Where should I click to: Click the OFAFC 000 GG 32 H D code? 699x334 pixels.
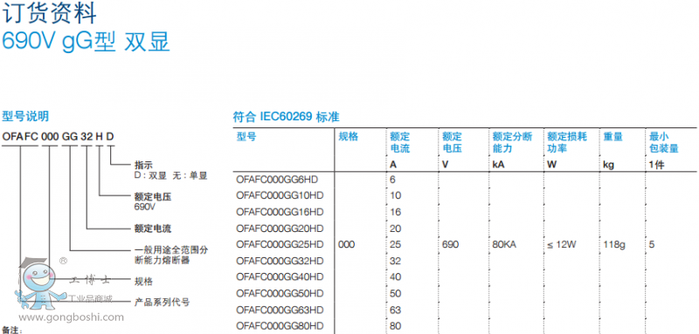tap(58, 137)
